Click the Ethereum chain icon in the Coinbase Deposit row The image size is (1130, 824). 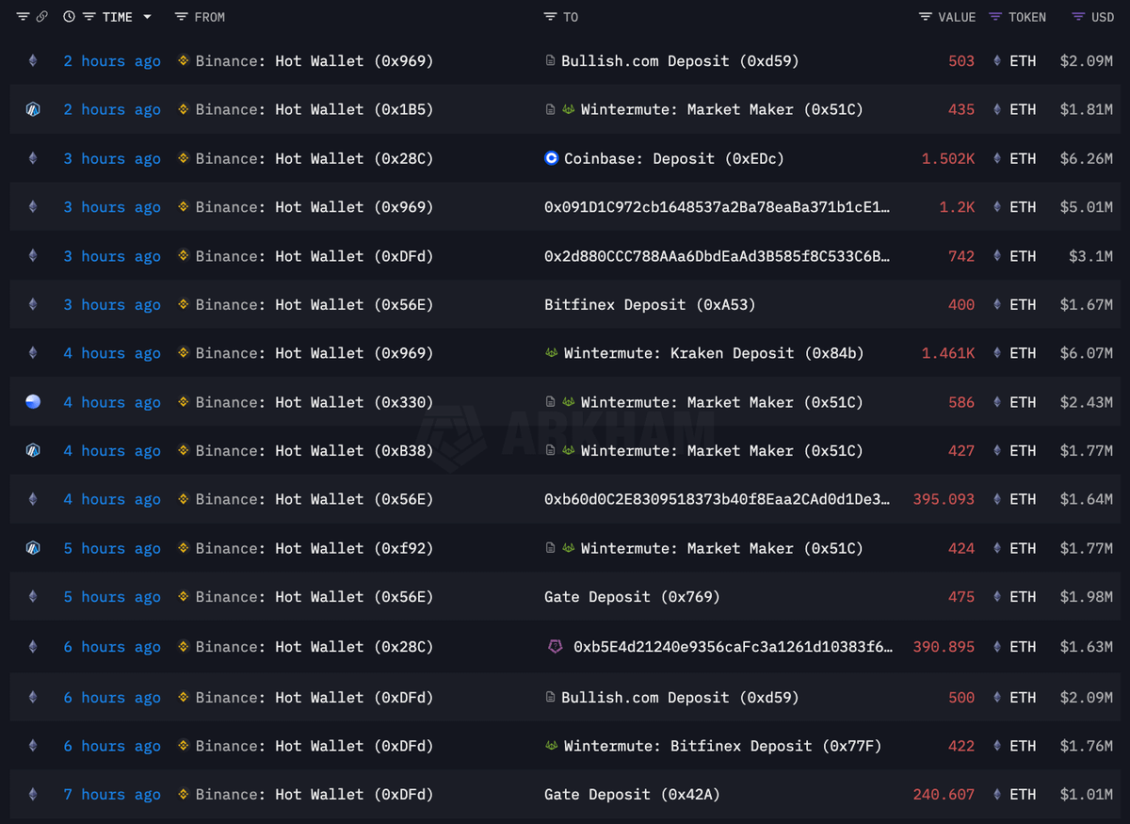(33, 158)
